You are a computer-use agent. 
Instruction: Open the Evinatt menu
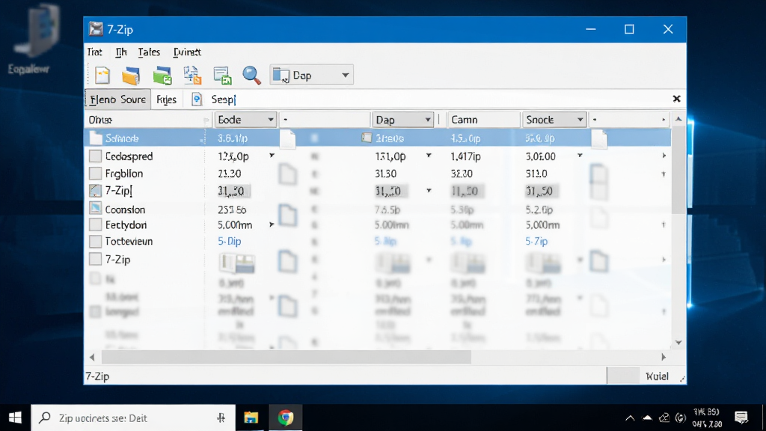tap(187, 52)
